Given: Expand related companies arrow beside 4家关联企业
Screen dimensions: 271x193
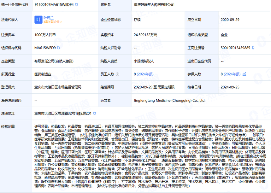Looking at the screenshot, I should (61, 22).
